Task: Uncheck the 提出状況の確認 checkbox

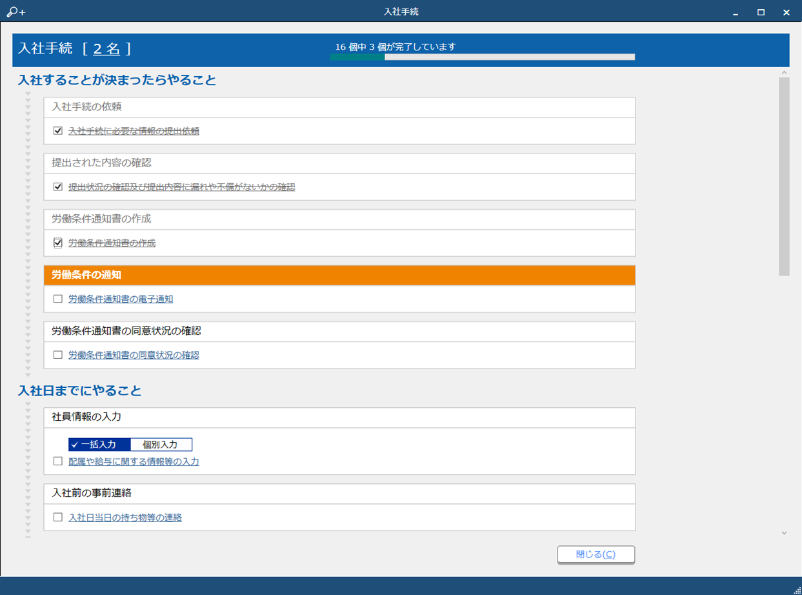Action: (58, 187)
